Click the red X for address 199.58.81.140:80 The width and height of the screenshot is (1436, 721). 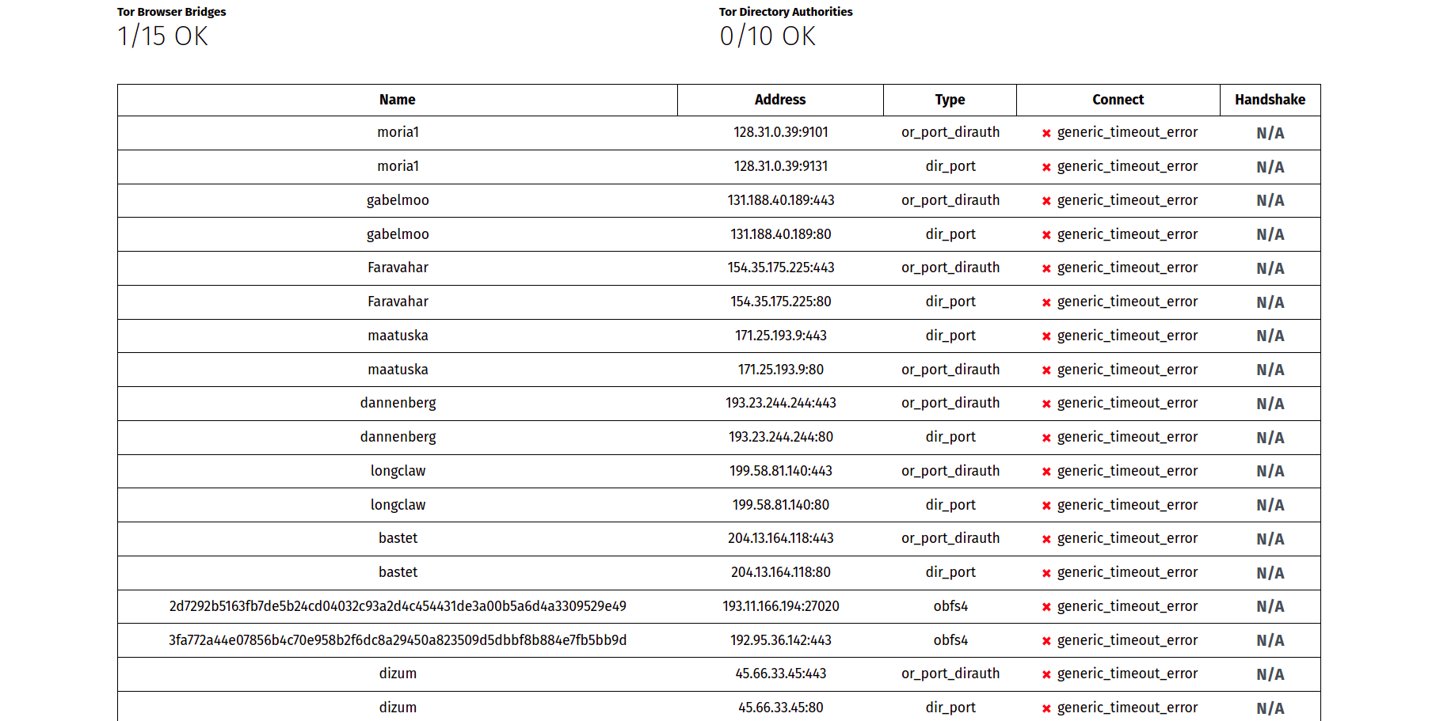coord(1046,506)
